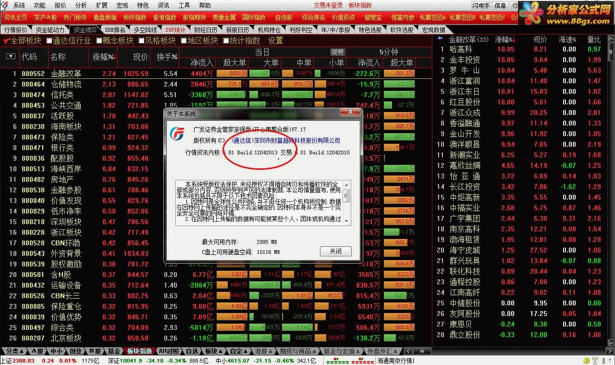Open the 报价 menu
The width and height of the screenshot is (615, 365).
[x=61, y=5]
